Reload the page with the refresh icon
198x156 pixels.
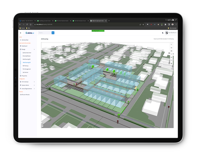coord(27,24)
